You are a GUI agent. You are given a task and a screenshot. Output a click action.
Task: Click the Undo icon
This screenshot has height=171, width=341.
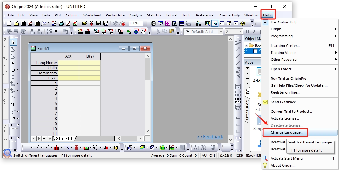66,31
